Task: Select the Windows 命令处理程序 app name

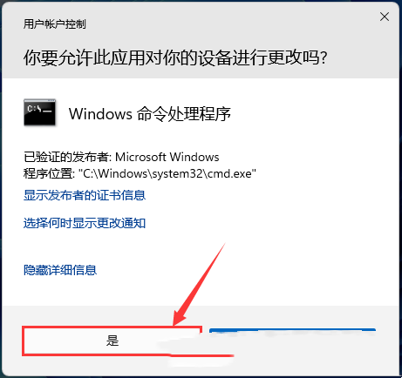Action: pyautogui.click(x=150, y=113)
